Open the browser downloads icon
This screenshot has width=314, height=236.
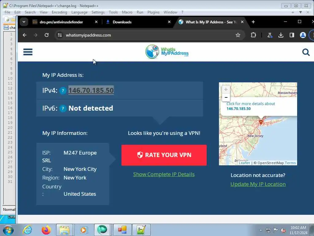[281, 35]
